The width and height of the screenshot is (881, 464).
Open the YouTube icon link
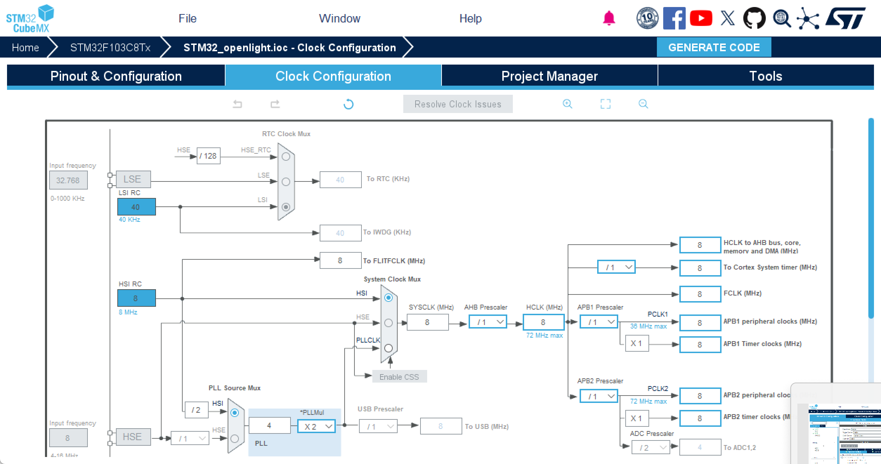(701, 18)
